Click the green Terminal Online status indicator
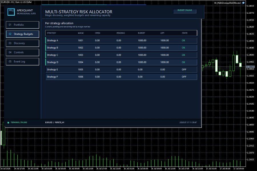Image resolution: width=257 pixels, height=171 pixels. (x=8, y=122)
